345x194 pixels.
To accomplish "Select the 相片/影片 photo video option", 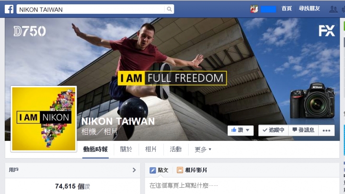I will click(192, 170).
